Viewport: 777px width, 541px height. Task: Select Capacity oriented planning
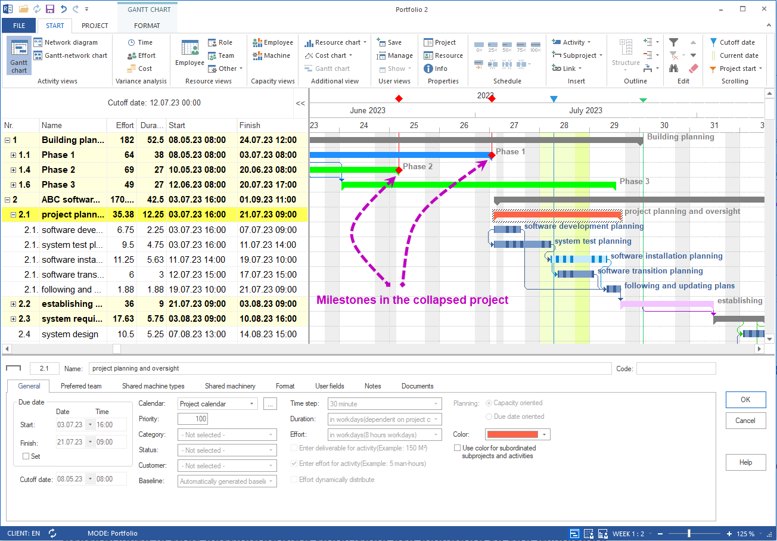(490, 403)
